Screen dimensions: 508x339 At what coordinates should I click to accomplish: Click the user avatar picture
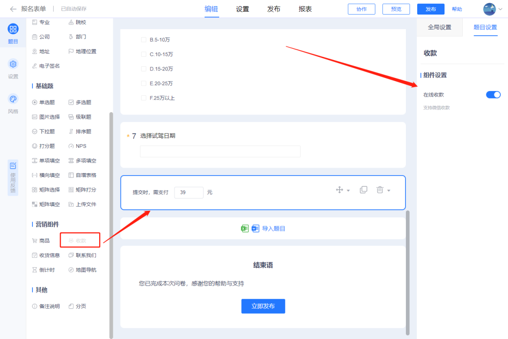click(x=489, y=9)
